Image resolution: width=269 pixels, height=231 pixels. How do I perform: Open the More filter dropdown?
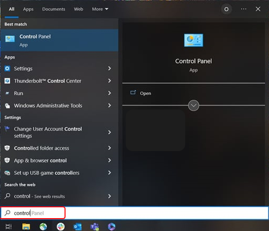pyautogui.click(x=100, y=9)
